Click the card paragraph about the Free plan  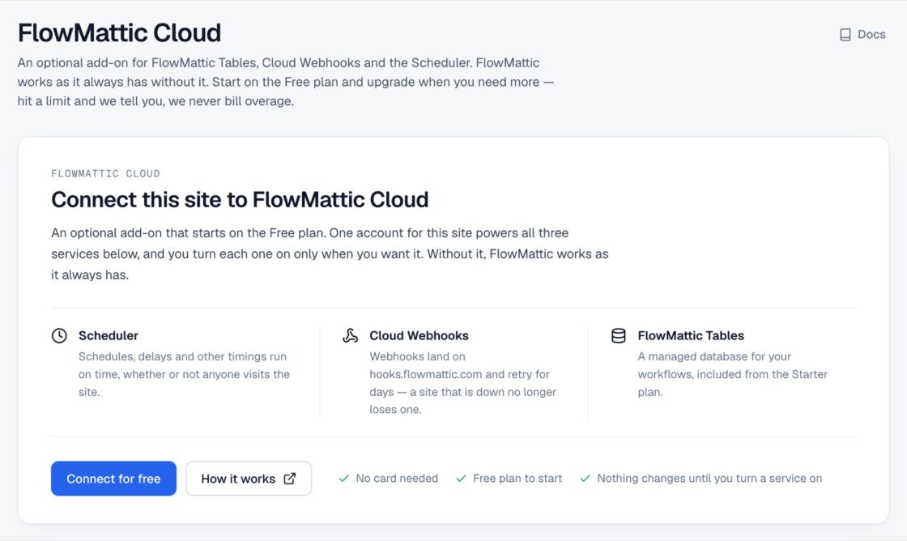330,254
